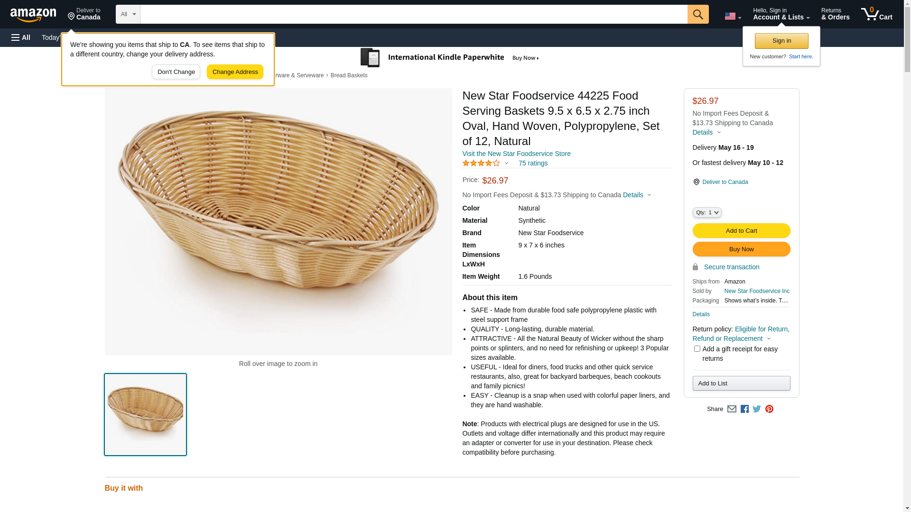This screenshot has height=512, width=911.
Task: Open the search category All dropdown
Action: coord(128,14)
